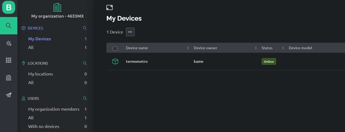The height and width of the screenshot is (132, 345).
Task: Select My locations in sidebar
Action: [41, 74]
